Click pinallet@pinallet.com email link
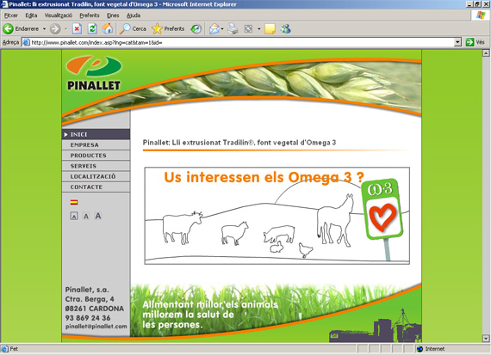This screenshot has height=355, width=491. tap(96, 327)
